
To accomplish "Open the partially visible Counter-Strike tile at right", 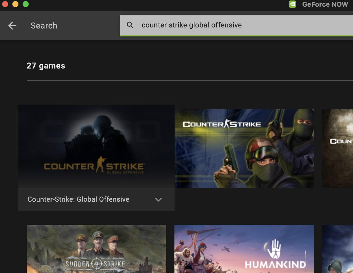I will coord(338,149).
